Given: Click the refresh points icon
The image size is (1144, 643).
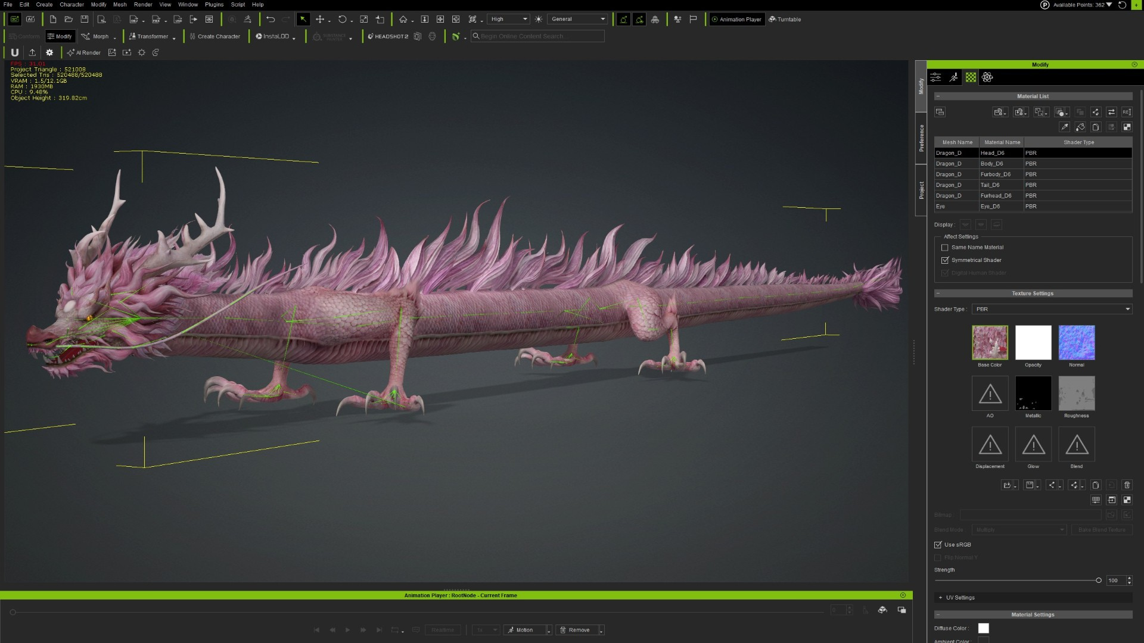Looking at the screenshot, I should 1122,5.
